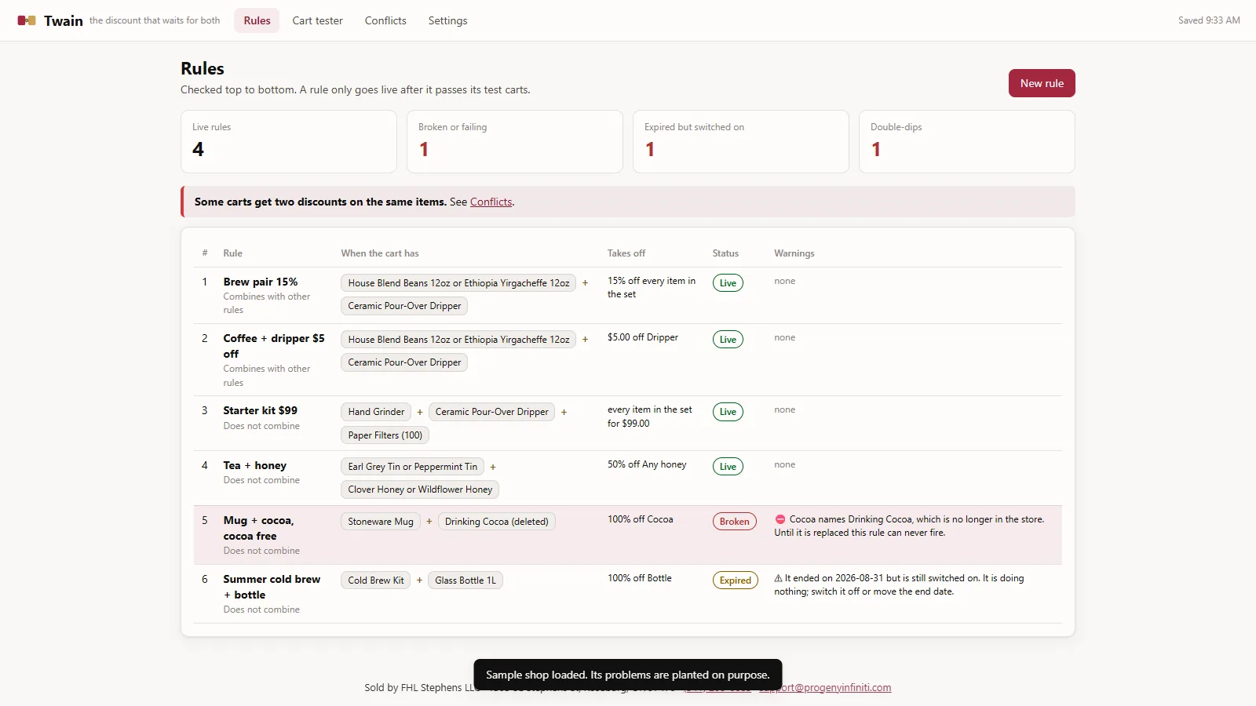Image resolution: width=1256 pixels, height=706 pixels.
Task: Click the Live badge for Brew pair 15%
Action: click(728, 283)
